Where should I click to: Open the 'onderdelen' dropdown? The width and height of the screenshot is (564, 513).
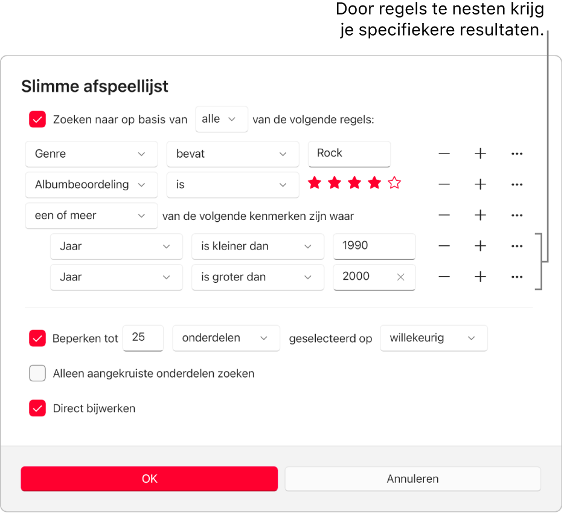click(226, 338)
